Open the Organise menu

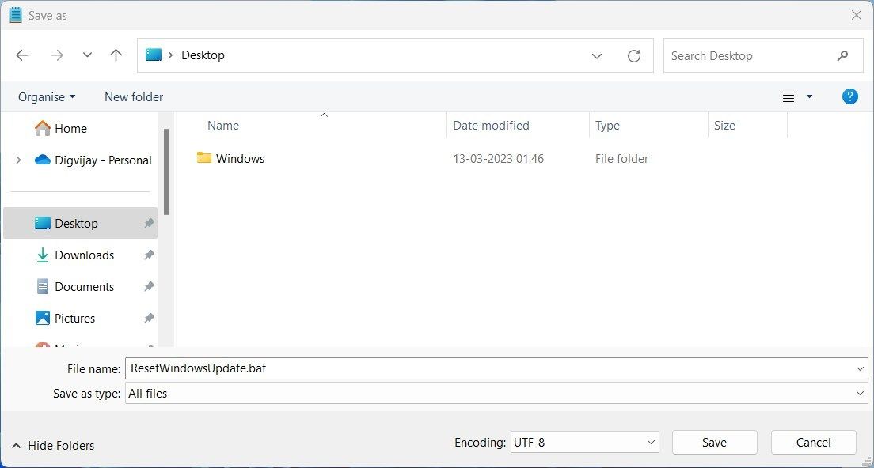(x=46, y=96)
